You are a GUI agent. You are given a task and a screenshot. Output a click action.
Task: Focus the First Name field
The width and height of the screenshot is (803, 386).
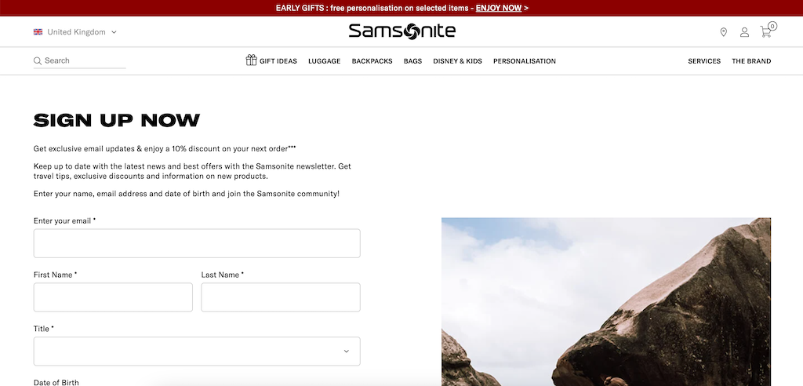(x=113, y=297)
